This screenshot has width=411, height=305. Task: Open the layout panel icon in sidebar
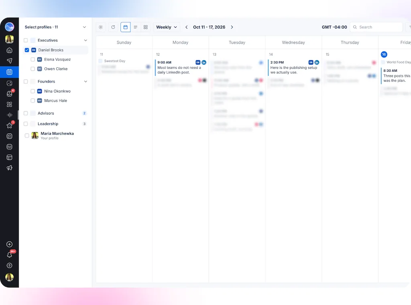coord(10,158)
